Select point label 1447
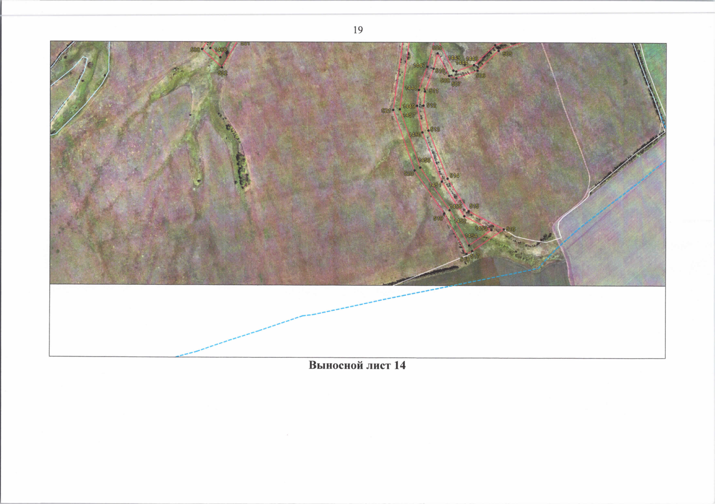The image size is (715, 504). (x=419, y=66)
